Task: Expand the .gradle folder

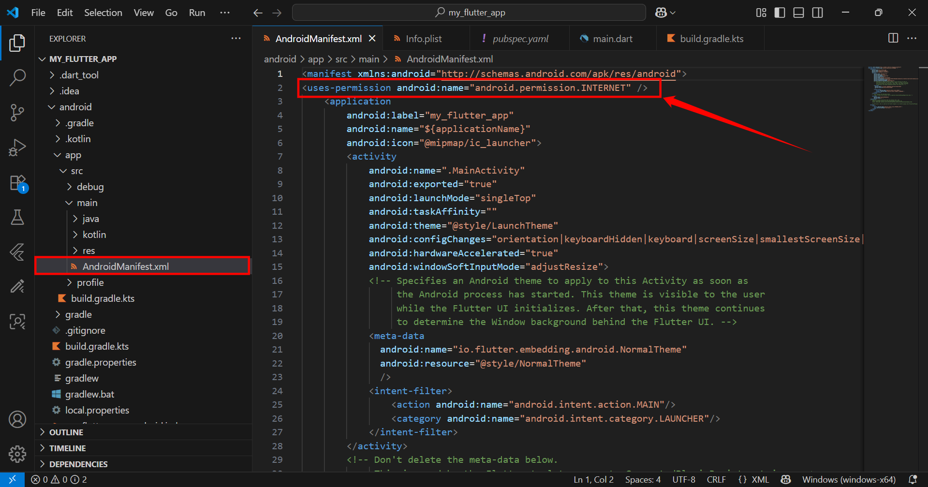Action: 144,123
